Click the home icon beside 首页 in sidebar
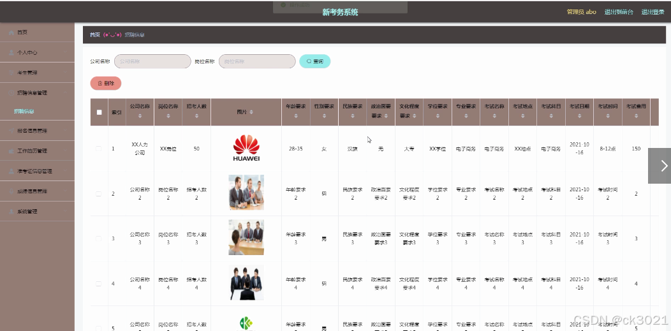 [11, 33]
